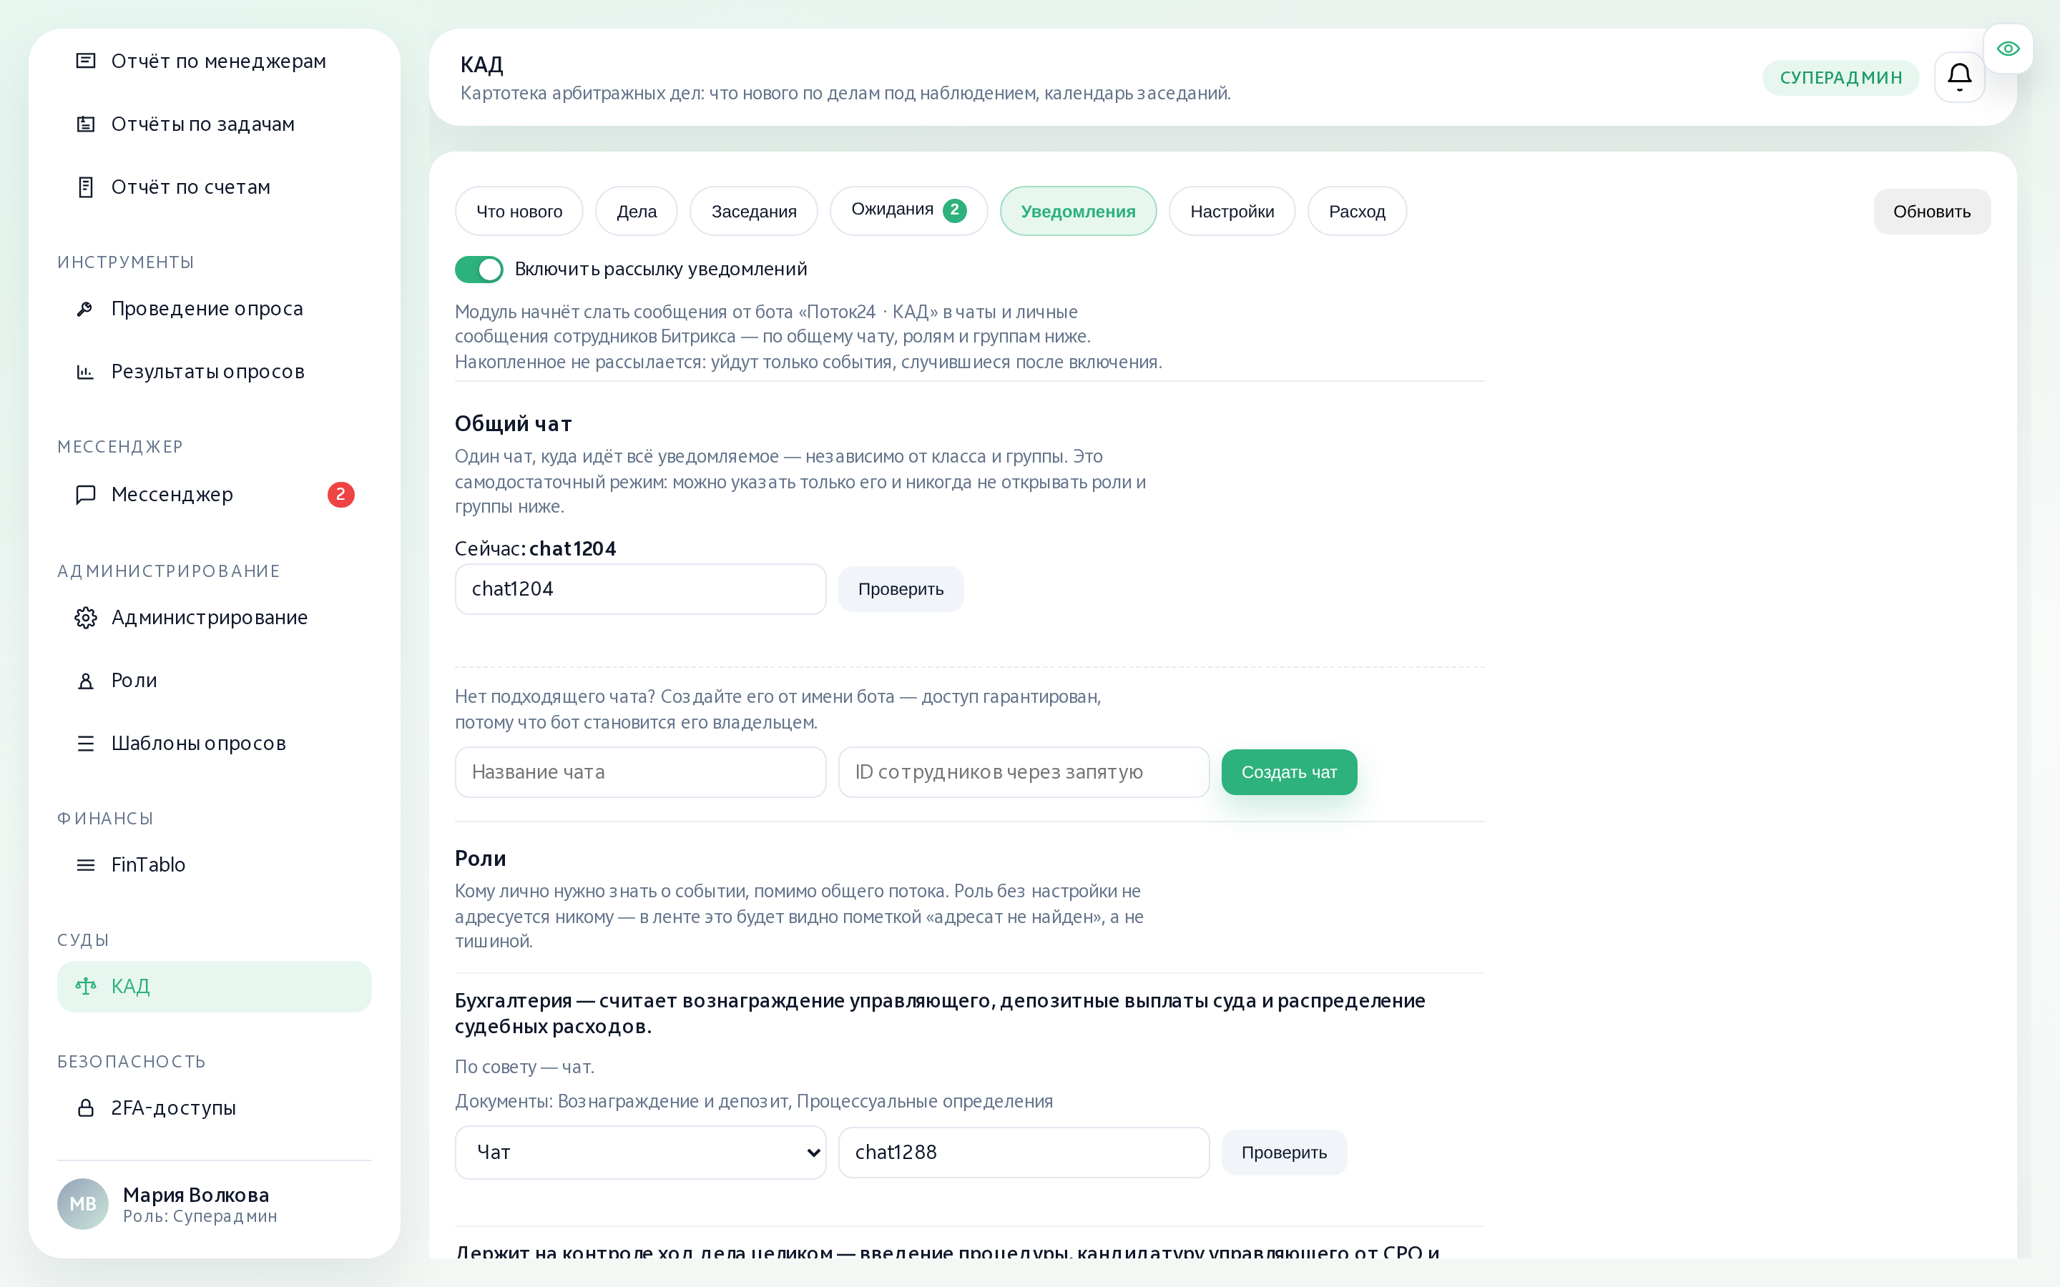The image size is (2060, 1287).
Task: Click the eye icon in top corner
Action: [2008, 49]
